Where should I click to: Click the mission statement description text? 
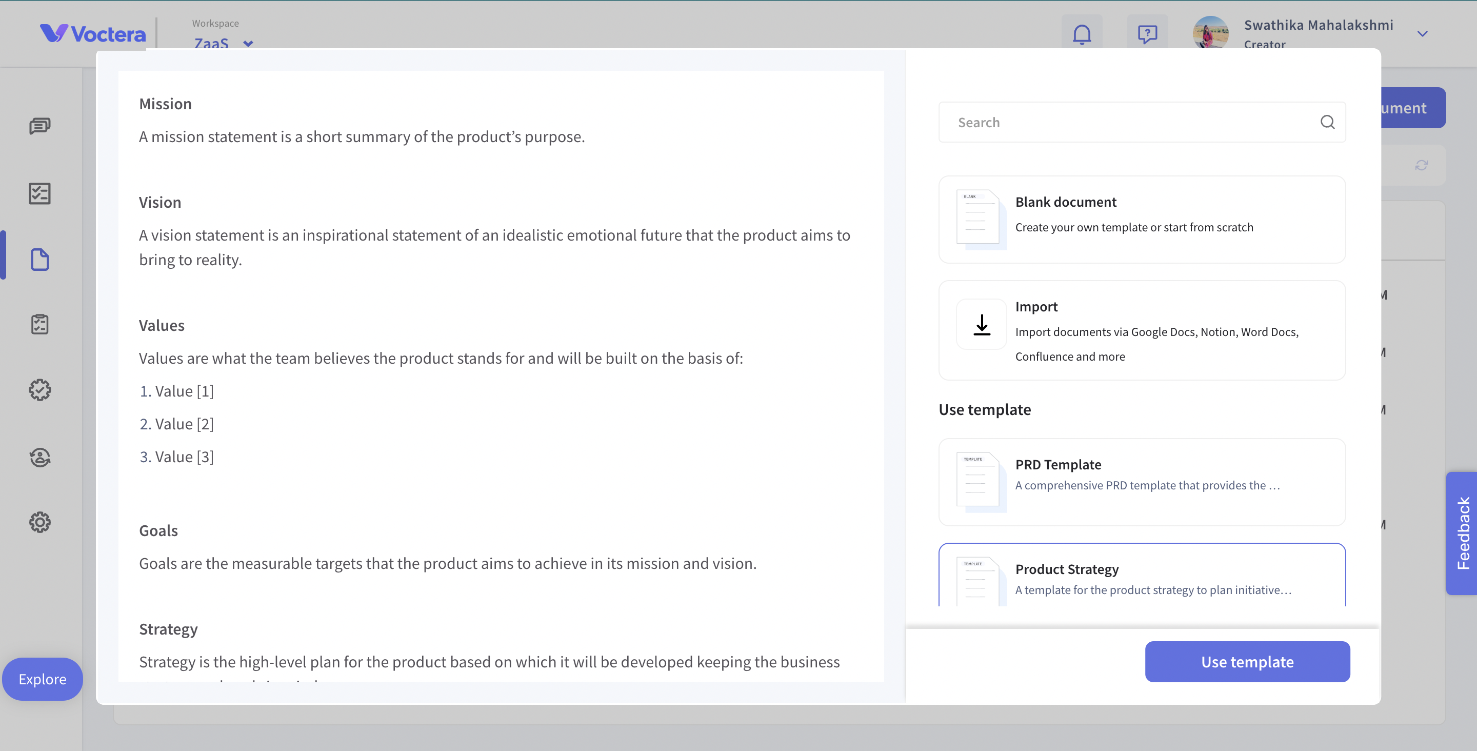tap(362, 136)
